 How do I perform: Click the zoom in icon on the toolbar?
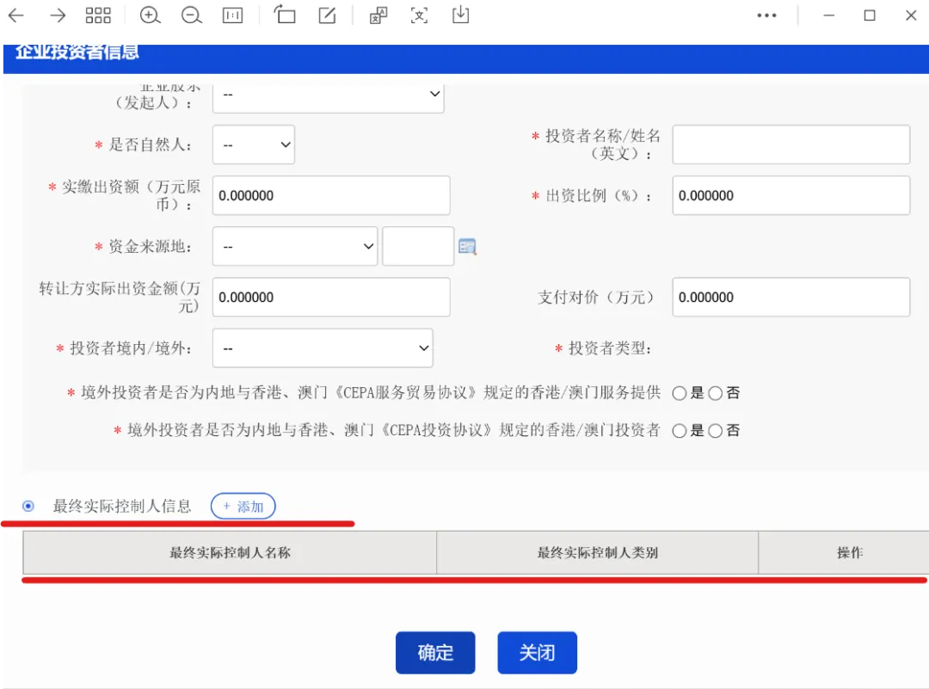click(x=150, y=15)
